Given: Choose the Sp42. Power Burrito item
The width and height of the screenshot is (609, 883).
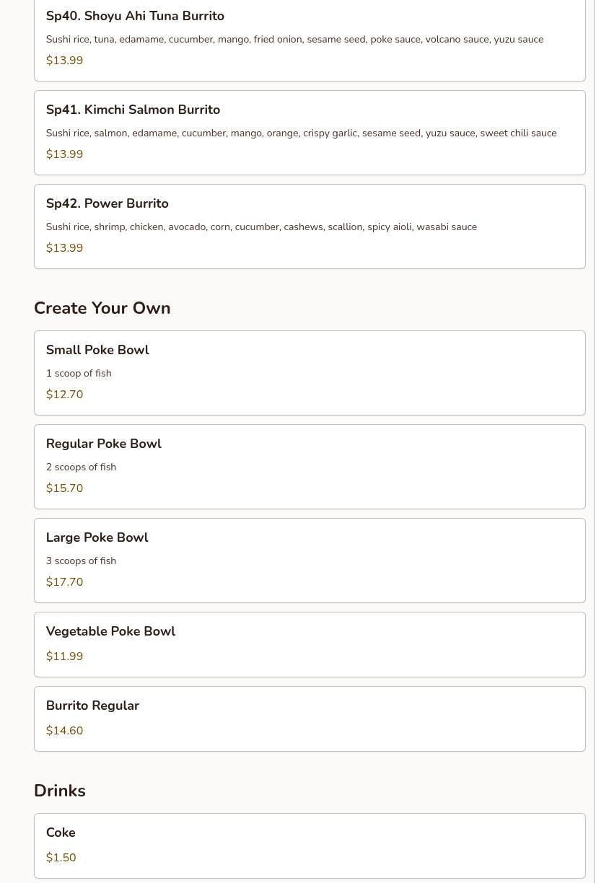Looking at the screenshot, I should point(107,203).
